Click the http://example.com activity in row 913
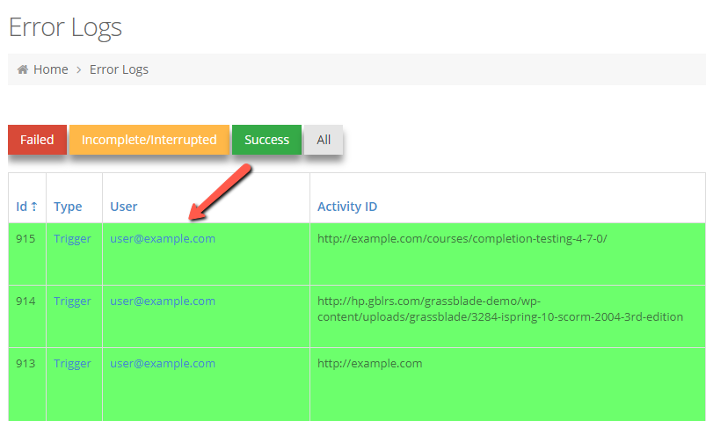 point(369,364)
